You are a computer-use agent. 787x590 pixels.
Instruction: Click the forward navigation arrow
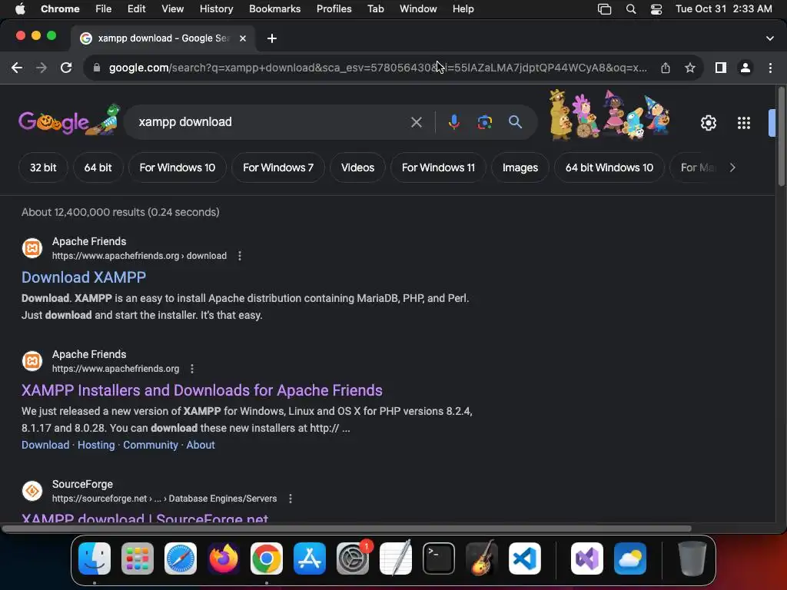[x=42, y=68]
